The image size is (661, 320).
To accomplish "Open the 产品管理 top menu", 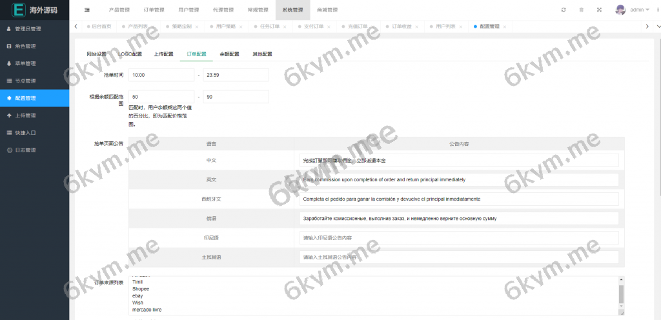I will (119, 10).
